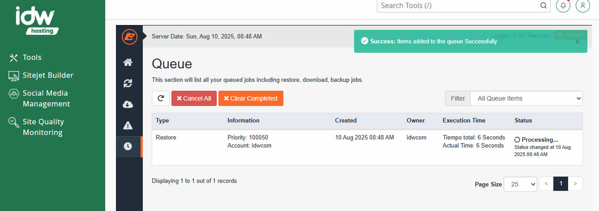Select the clock Queue sidebar icon
Image resolution: width=599 pixels, height=211 pixels.
[128, 146]
